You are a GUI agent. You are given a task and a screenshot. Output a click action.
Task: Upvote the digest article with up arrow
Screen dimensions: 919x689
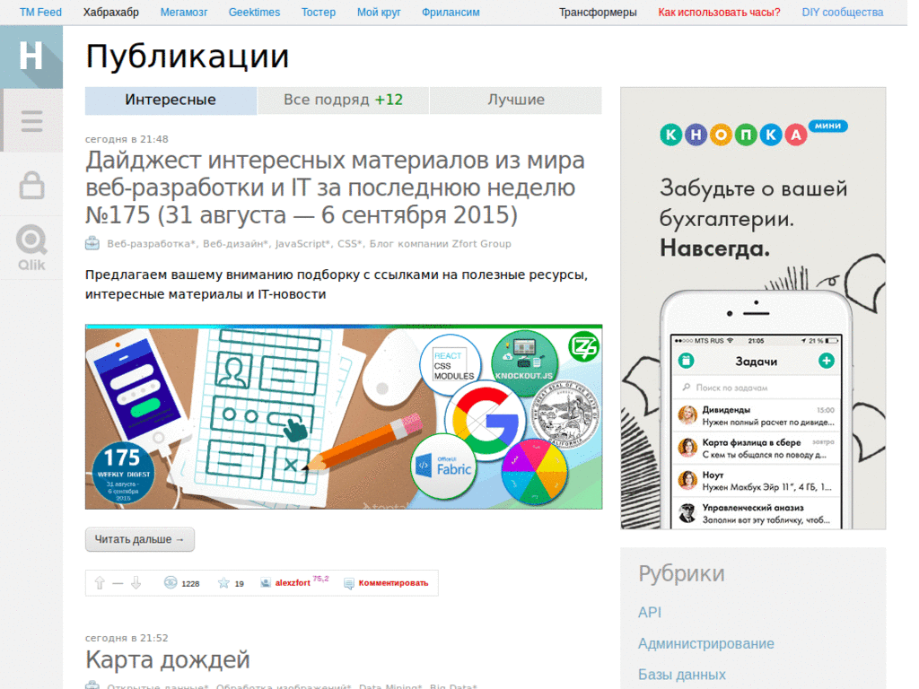[x=100, y=583]
